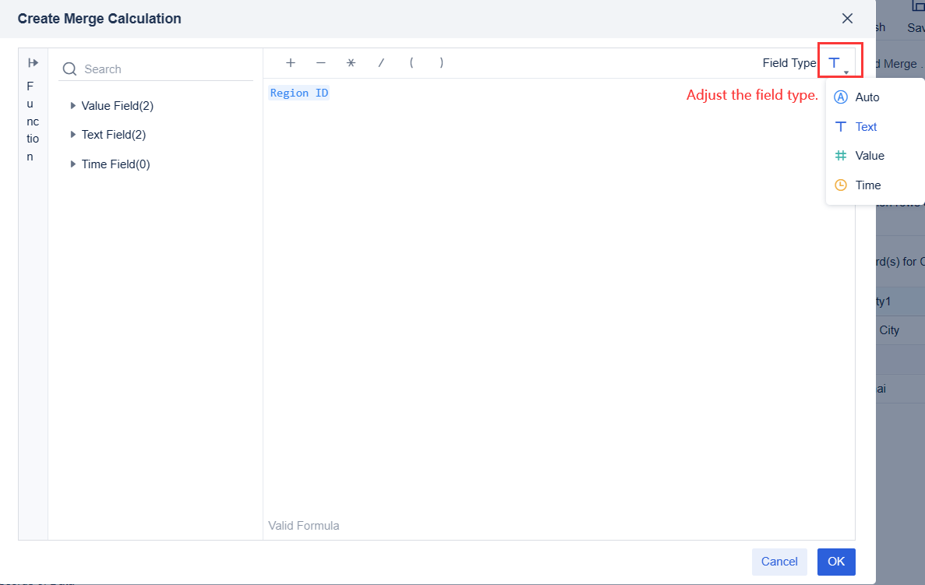Click the Region ID chip in the formula

click(298, 92)
